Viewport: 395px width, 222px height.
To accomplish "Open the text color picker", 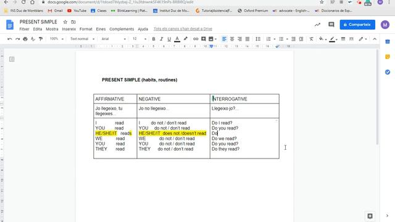I will click(177, 39).
